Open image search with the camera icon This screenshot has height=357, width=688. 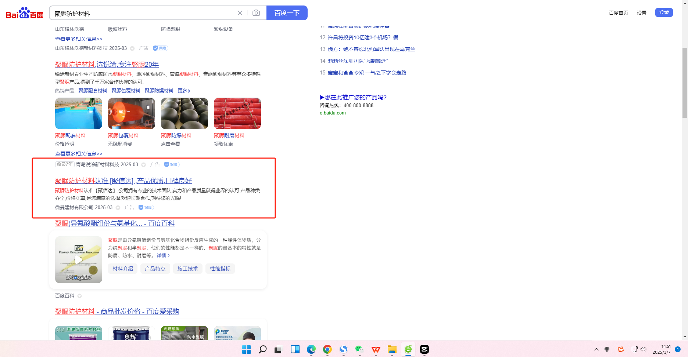[256, 13]
